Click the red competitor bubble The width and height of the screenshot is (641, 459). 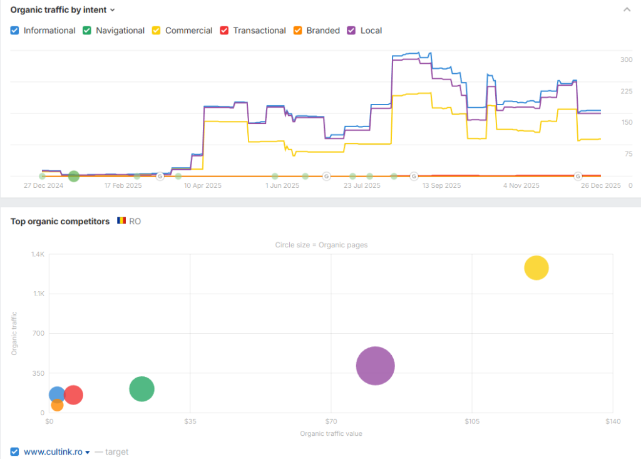(73, 395)
